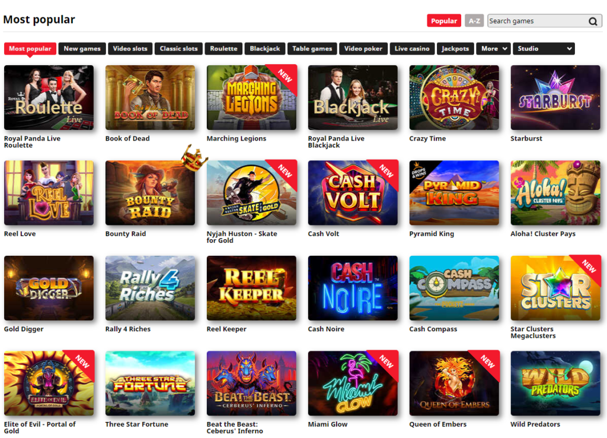Image resolution: width=607 pixels, height=438 pixels.
Task: Open the Wild Predators game tile
Action: click(x=555, y=383)
